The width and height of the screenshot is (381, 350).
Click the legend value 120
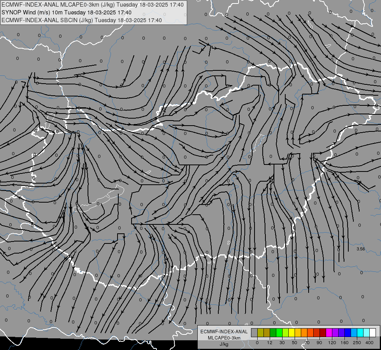[332, 343]
